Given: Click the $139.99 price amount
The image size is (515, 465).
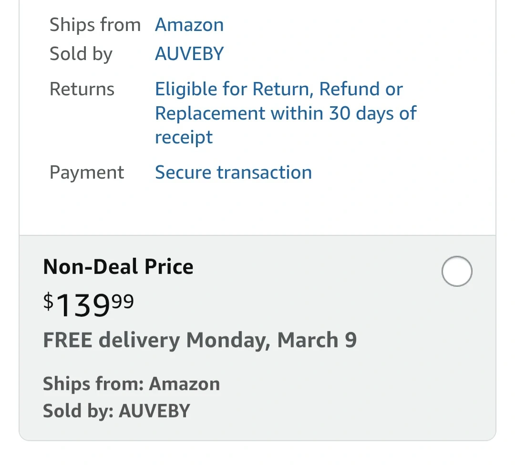Looking at the screenshot, I should pos(89,305).
